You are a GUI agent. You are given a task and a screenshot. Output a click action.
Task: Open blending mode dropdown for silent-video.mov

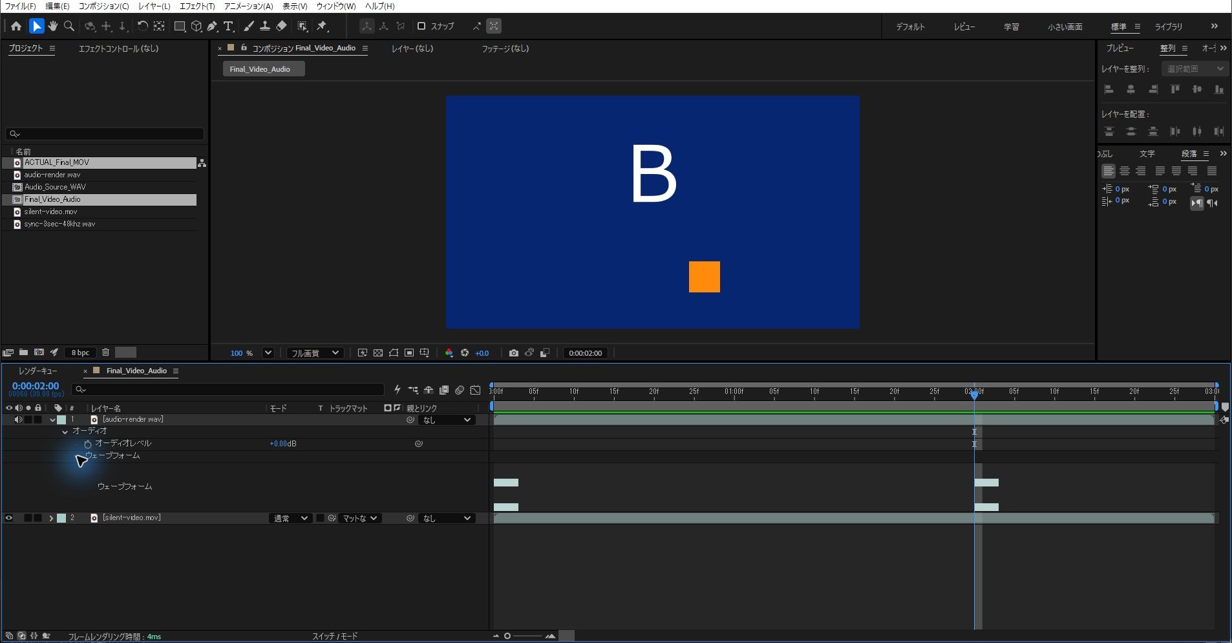[290, 519]
